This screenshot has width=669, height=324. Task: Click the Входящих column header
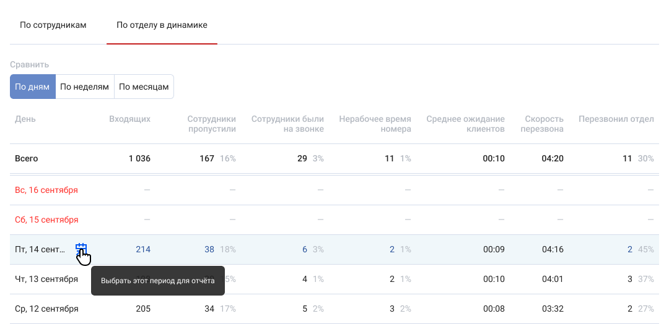tap(129, 119)
